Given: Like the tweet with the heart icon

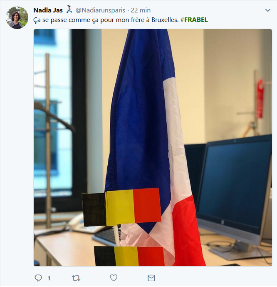Looking at the screenshot, I should coord(114,278).
